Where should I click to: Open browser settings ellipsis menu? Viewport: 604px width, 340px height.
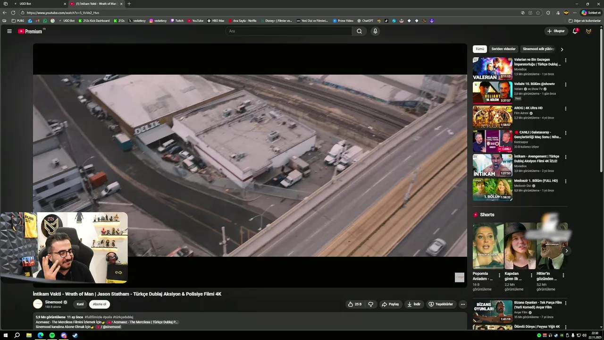coord(575,13)
